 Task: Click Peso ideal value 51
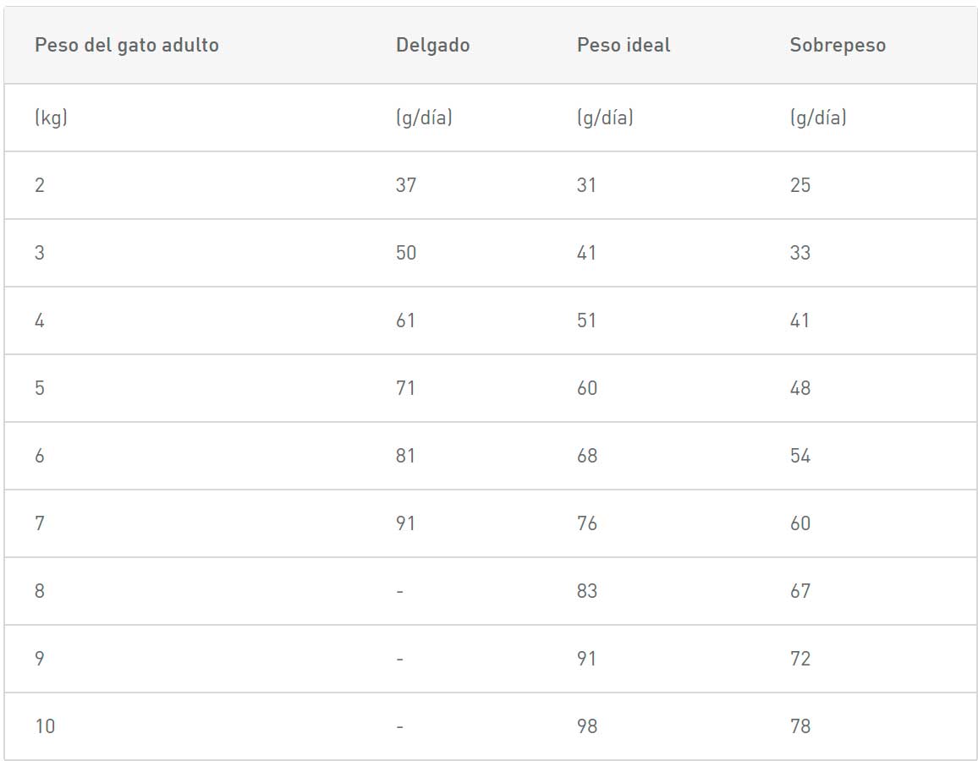click(x=586, y=320)
